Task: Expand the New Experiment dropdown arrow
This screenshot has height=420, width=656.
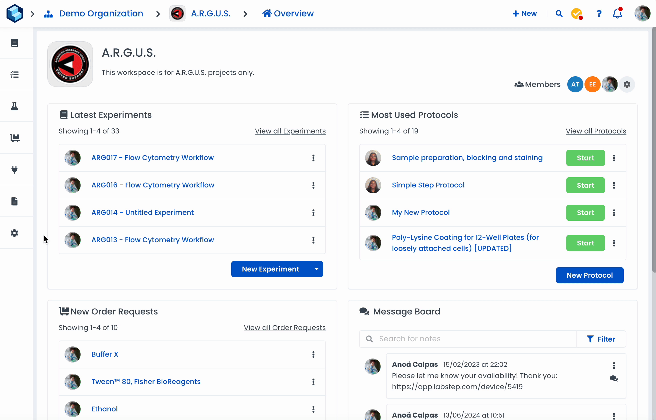Action: coord(316,269)
